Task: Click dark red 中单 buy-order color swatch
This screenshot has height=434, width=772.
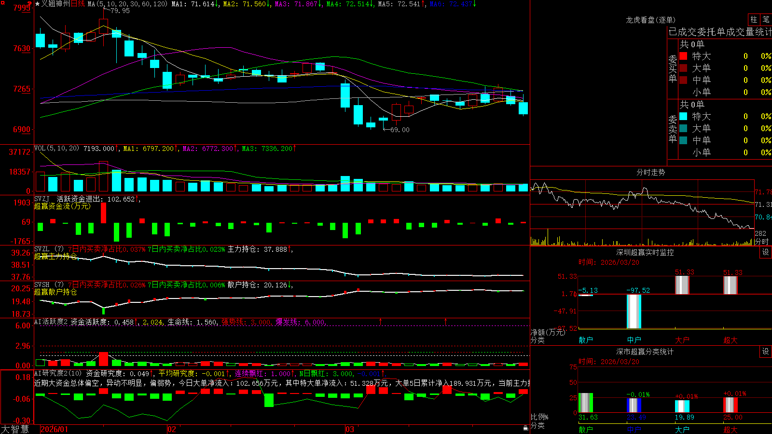Action: tap(683, 80)
